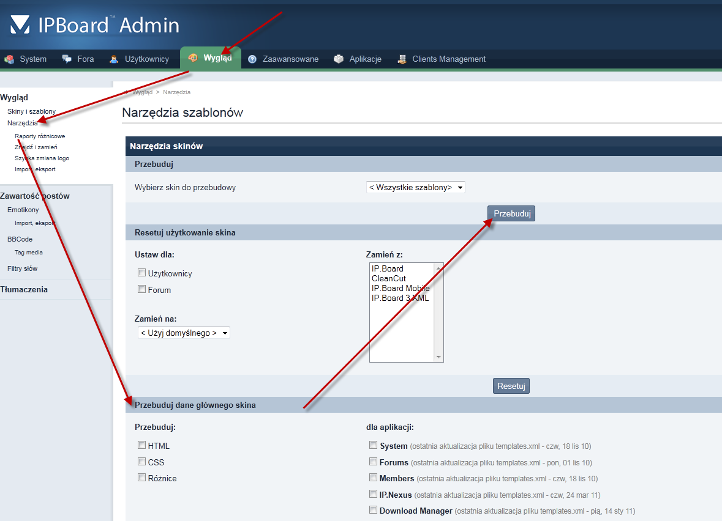
Task: Click the IPBoard Admin logo icon
Action: [20, 24]
